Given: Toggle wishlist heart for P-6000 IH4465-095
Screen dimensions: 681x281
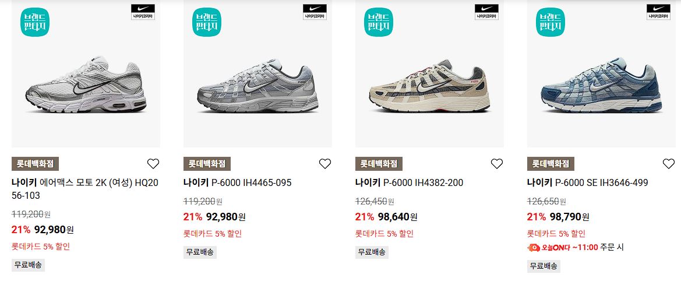Looking at the screenshot, I should [325, 164].
